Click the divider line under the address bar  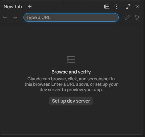click(71, 25)
